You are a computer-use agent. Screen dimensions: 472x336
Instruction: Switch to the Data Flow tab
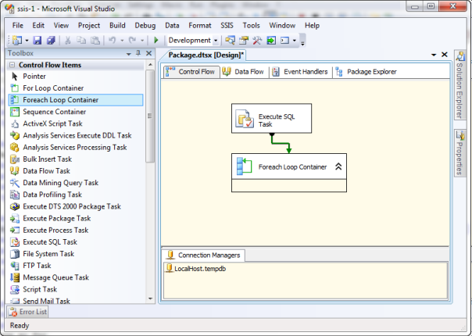click(244, 72)
